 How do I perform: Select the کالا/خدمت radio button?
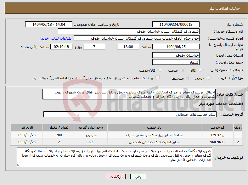161,70
